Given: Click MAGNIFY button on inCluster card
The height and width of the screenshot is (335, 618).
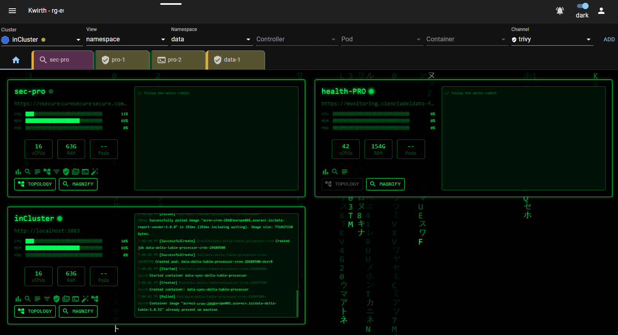Looking at the screenshot, I should pyautogui.click(x=78, y=311).
